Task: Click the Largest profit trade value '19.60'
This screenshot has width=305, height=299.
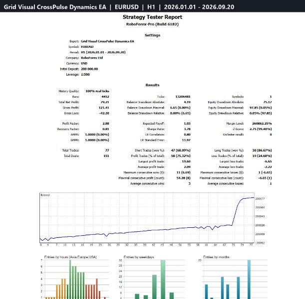Action: click(x=186, y=161)
